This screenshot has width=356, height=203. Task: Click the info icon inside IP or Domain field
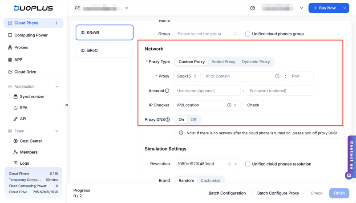277,76
